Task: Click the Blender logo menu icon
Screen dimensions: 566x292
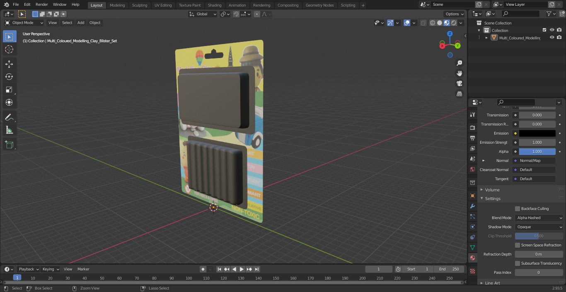Action: pyautogui.click(x=6, y=5)
